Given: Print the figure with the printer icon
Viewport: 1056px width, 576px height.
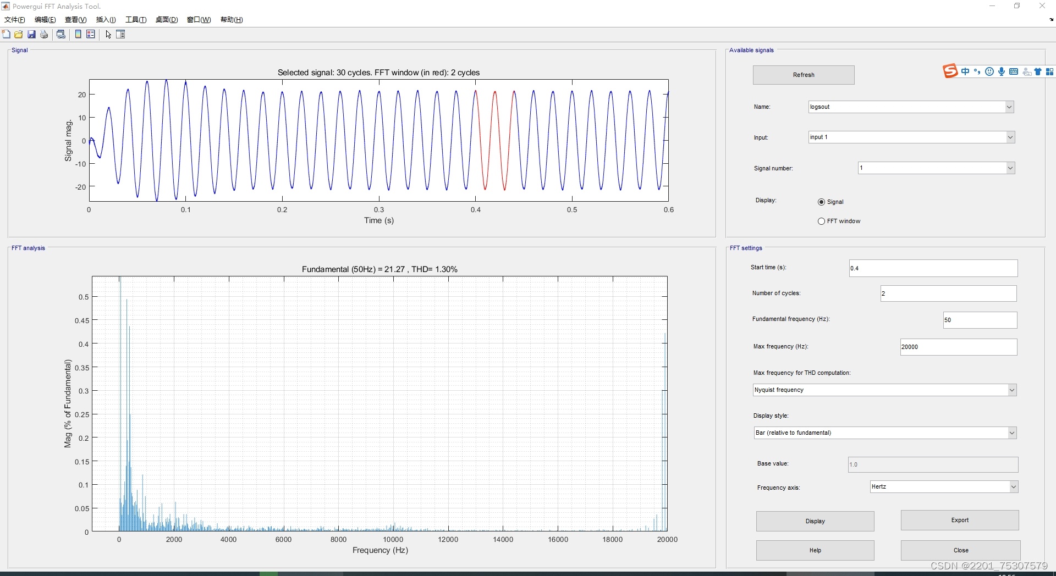Looking at the screenshot, I should tap(44, 35).
